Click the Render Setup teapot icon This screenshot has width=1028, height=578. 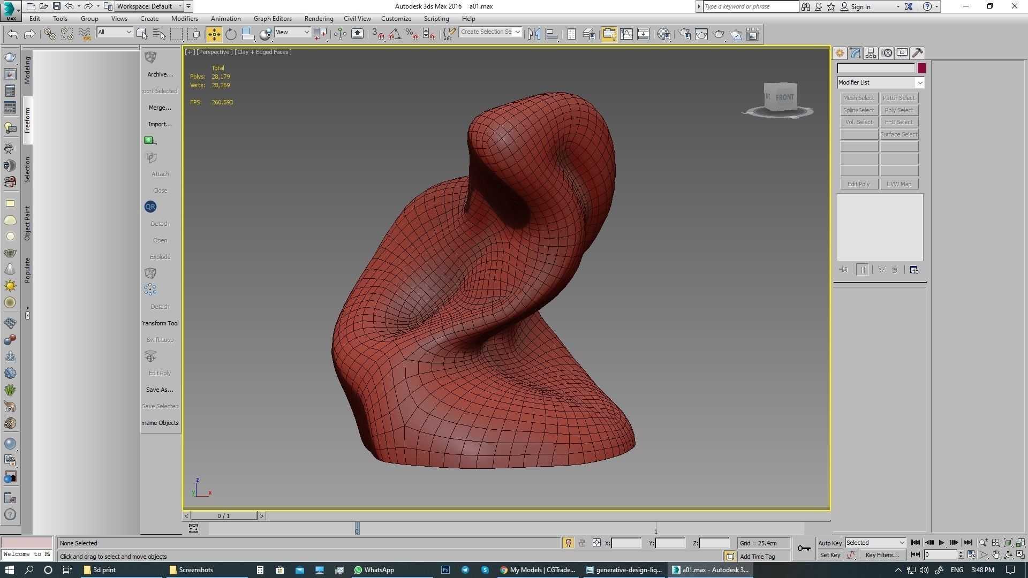(684, 34)
